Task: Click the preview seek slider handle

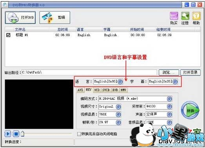Action: click(22, 134)
